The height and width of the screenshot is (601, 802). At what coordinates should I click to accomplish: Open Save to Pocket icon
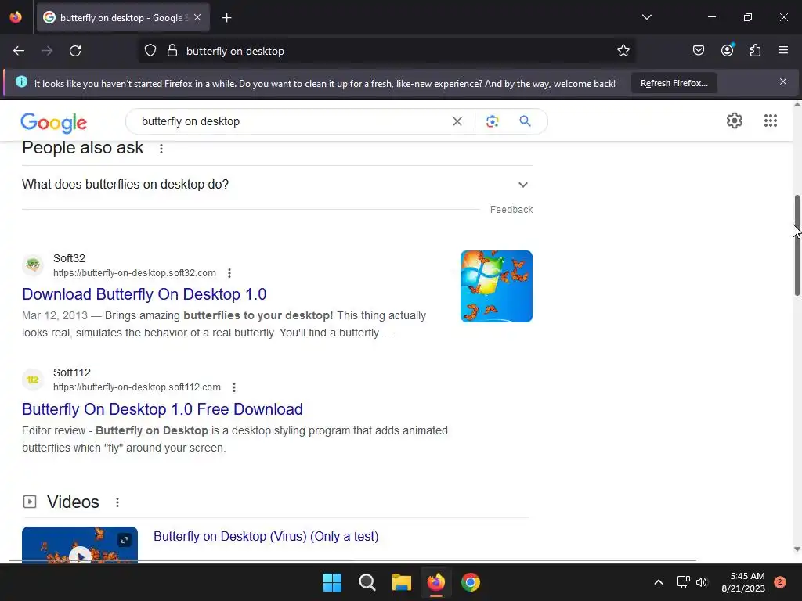tap(698, 50)
